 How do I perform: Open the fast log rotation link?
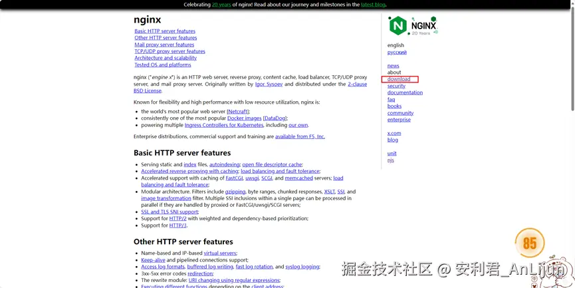(x=254, y=267)
